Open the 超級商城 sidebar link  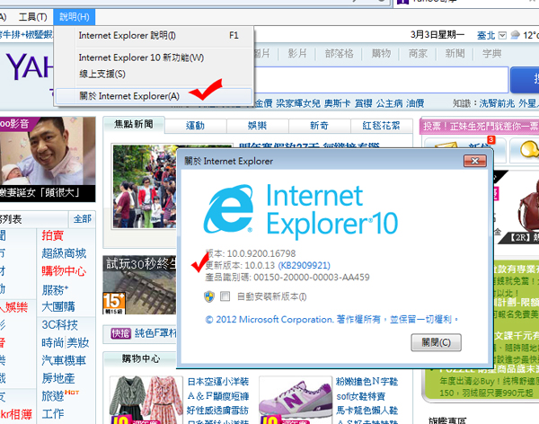pyautogui.click(x=64, y=253)
